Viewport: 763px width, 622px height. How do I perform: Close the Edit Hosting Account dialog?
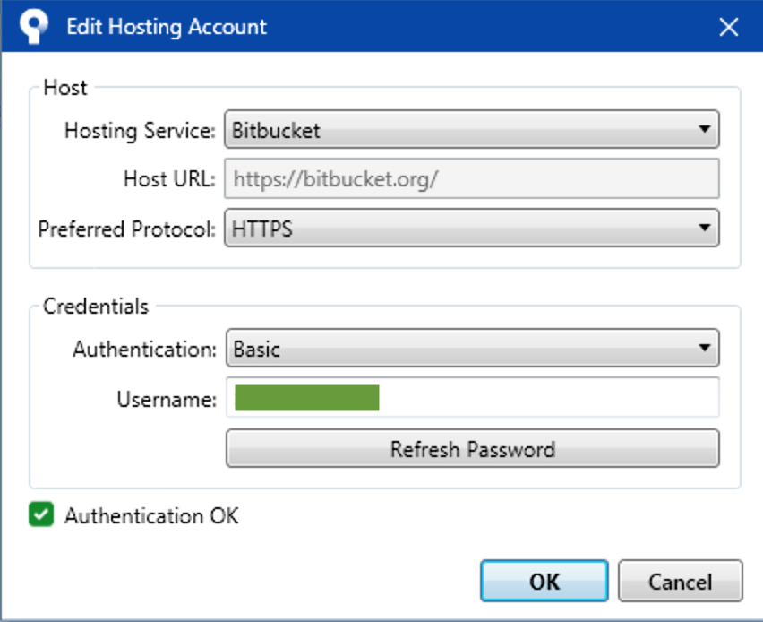pos(728,27)
